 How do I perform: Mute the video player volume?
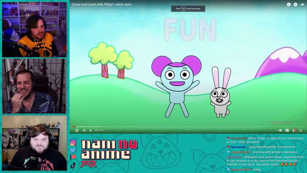[x=91, y=130]
